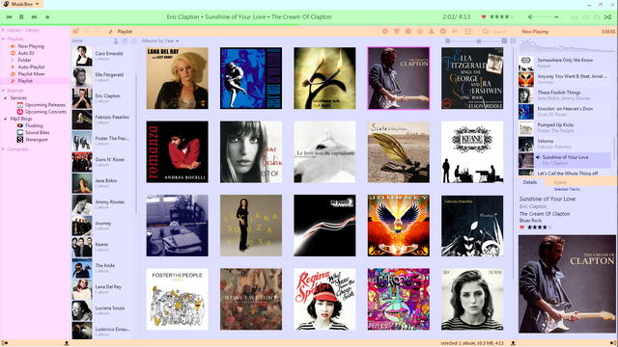Skip to the next track
This screenshot has width=618, height=347.
coord(35,17)
